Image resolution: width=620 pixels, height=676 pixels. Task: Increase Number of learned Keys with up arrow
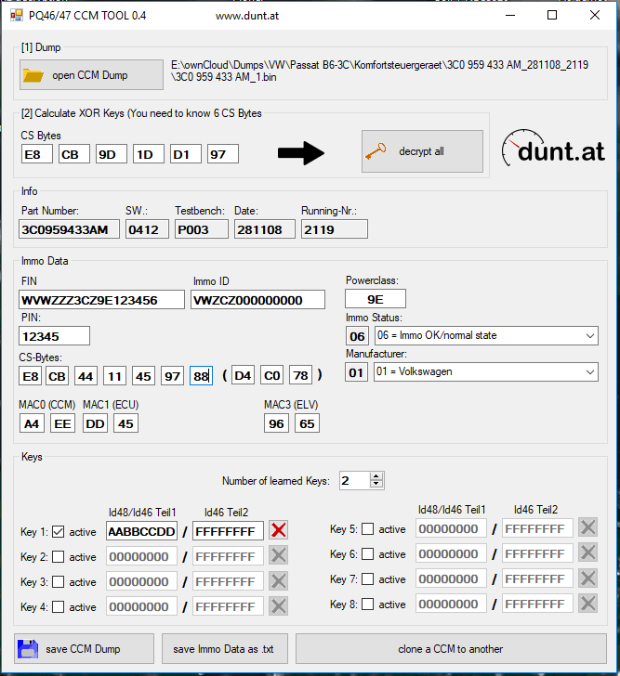pyautogui.click(x=376, y=476)
